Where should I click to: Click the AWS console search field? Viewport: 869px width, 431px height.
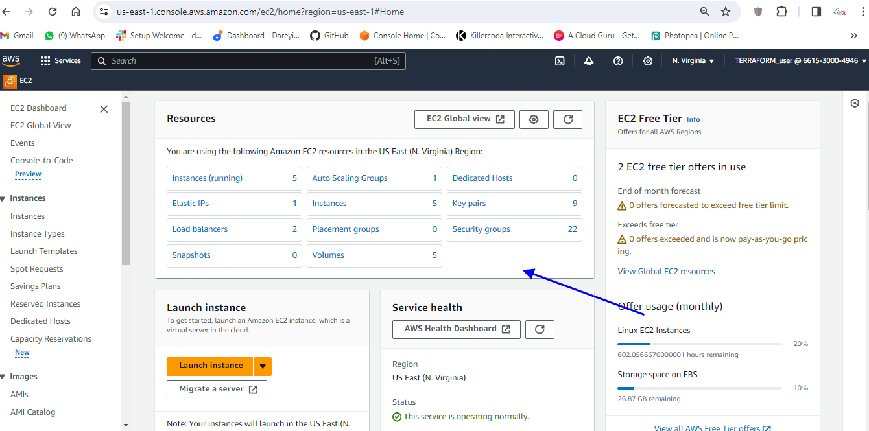pos(240,61)
